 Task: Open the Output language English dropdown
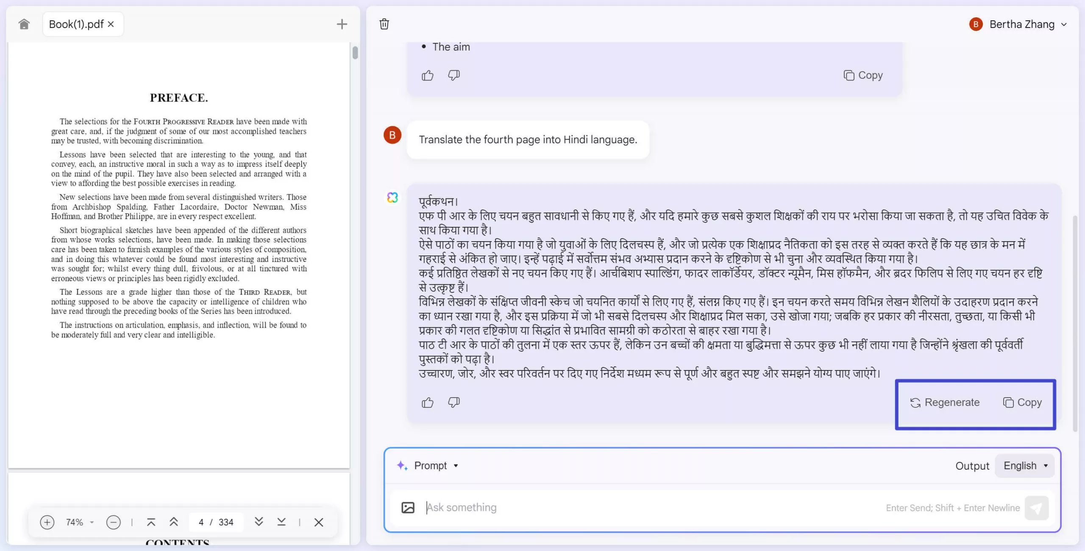[1024, 465]
